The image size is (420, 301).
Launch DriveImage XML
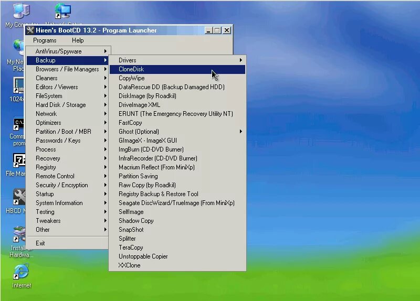click(177, 104)
